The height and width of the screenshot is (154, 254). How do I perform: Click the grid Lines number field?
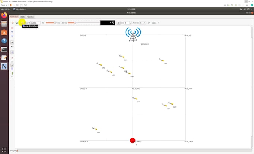point(127,23)
